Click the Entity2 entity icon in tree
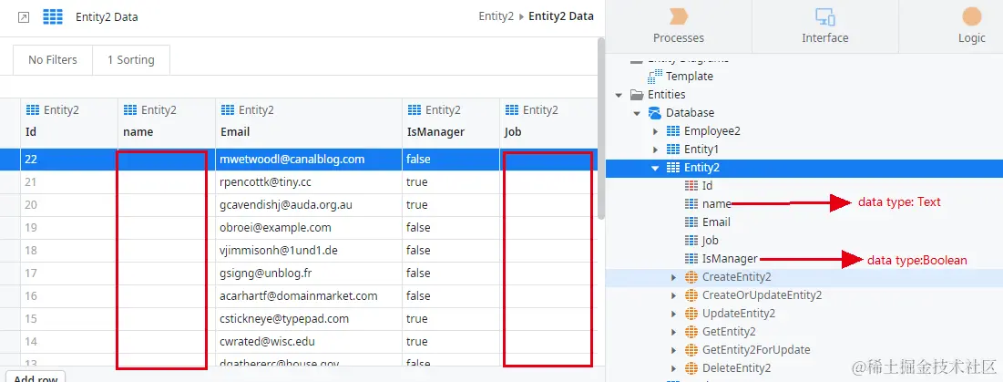Screen dimensions: 1003x382 [673, 168]
